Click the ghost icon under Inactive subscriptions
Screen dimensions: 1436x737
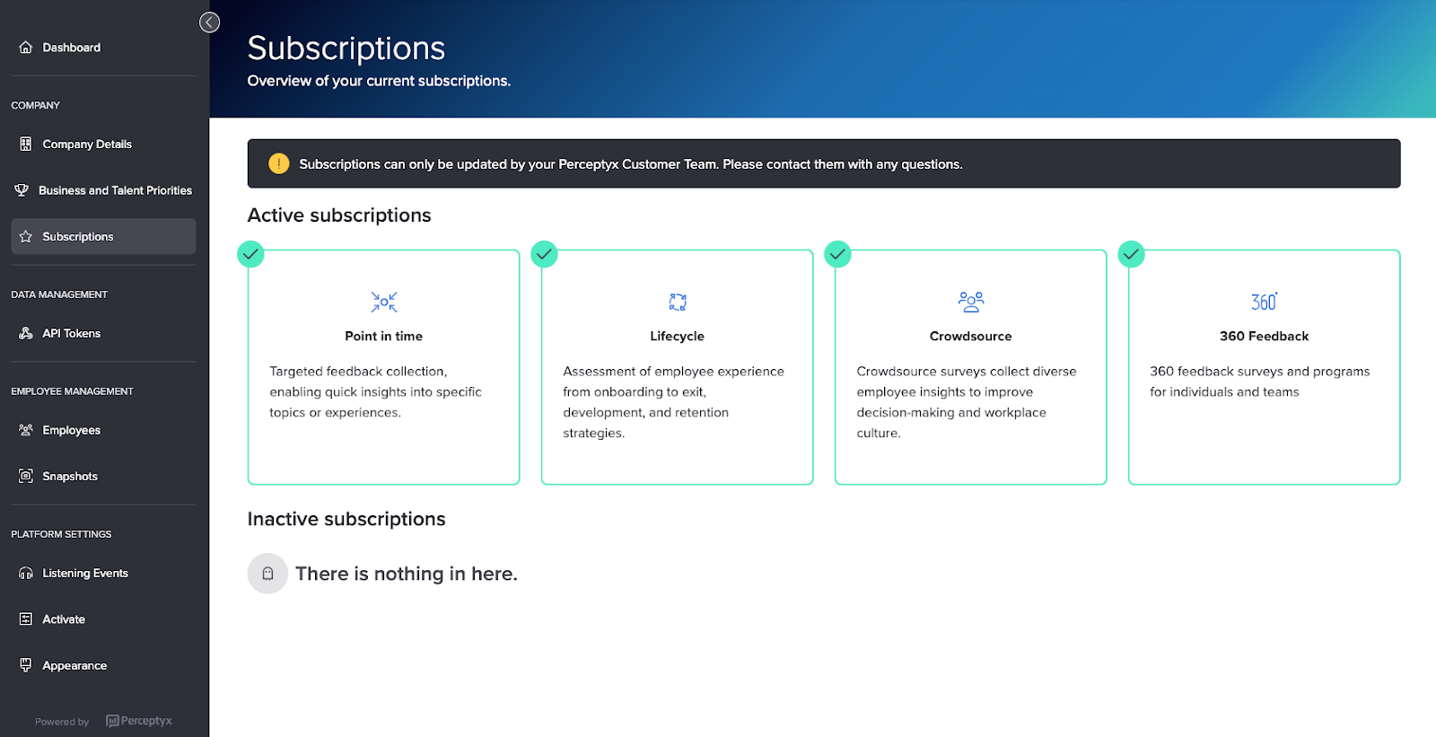pos(267,574)
